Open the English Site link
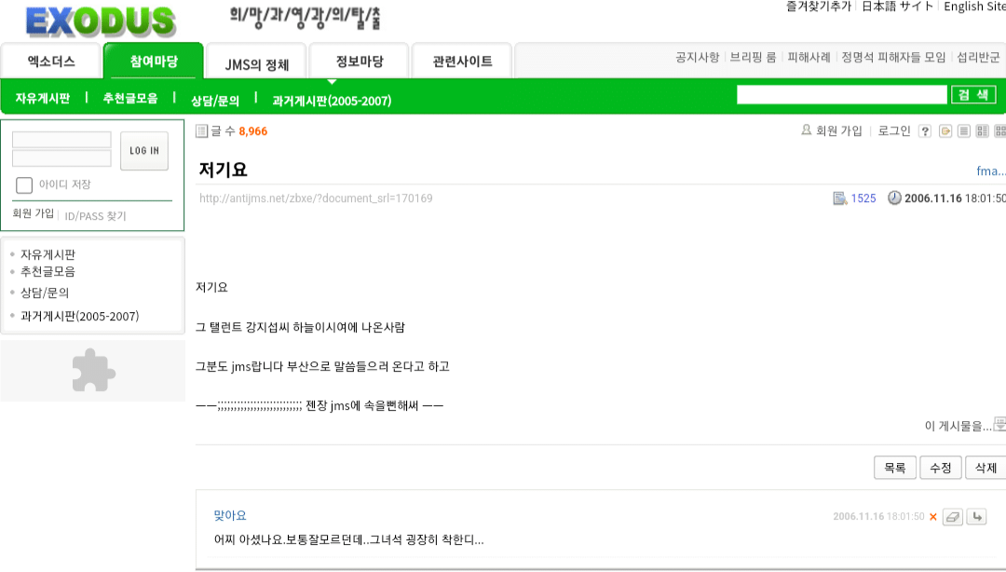1006x572 pixels. (x=974, y=7)
